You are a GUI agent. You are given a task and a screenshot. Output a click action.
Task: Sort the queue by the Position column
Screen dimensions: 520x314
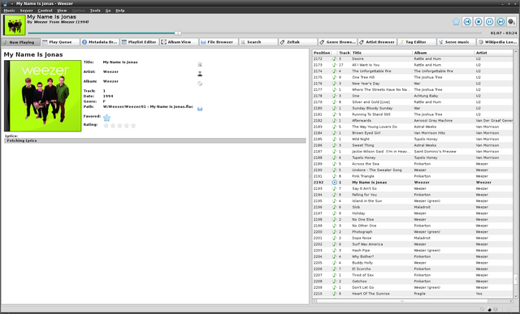(322, 53)
